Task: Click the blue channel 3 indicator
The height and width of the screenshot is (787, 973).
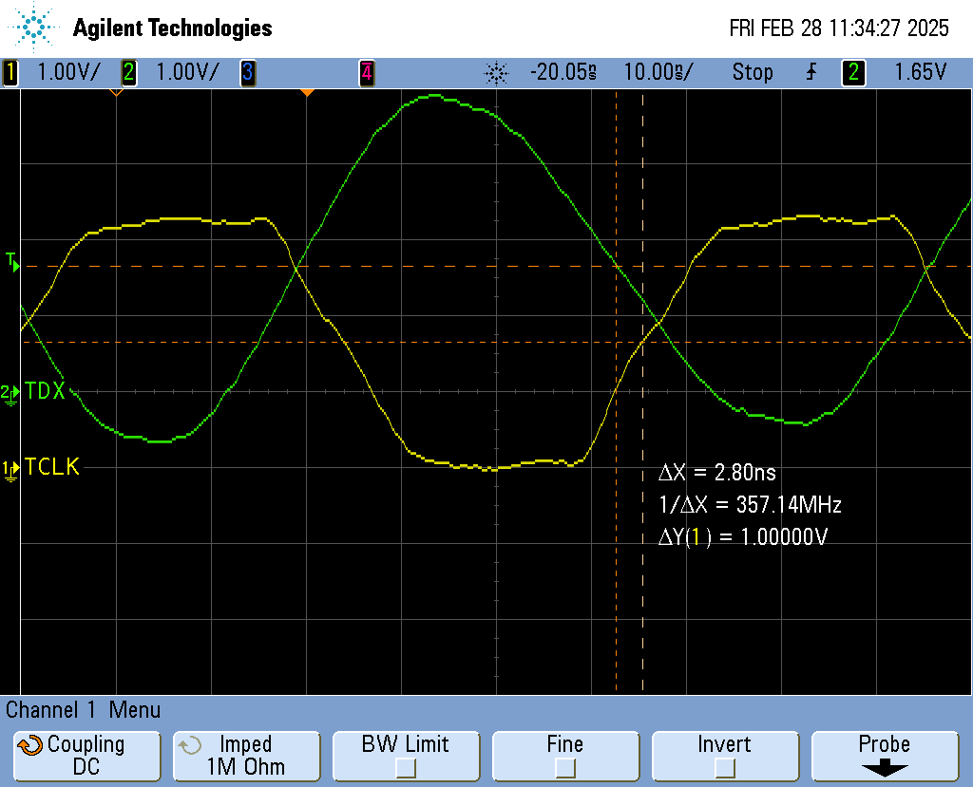Action: pyautogui.click(x=247, y=72)
